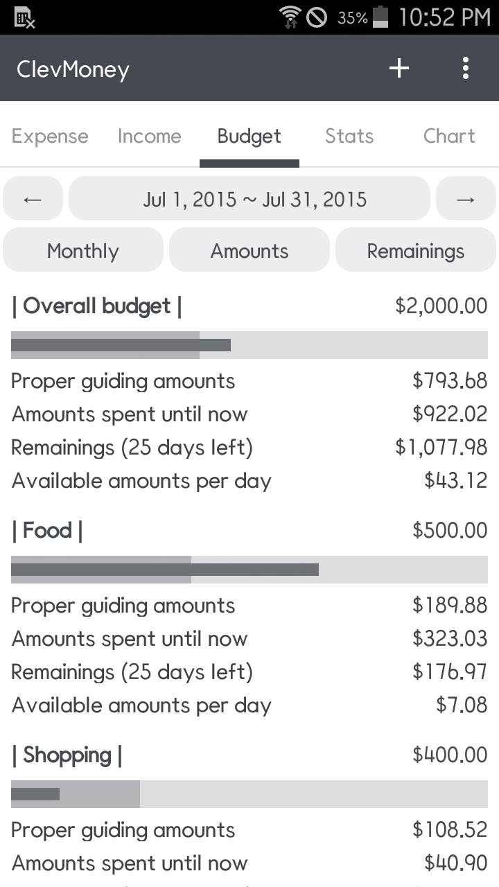
Task: Open the Shopping budget category
Action: (x=67, y=755)
